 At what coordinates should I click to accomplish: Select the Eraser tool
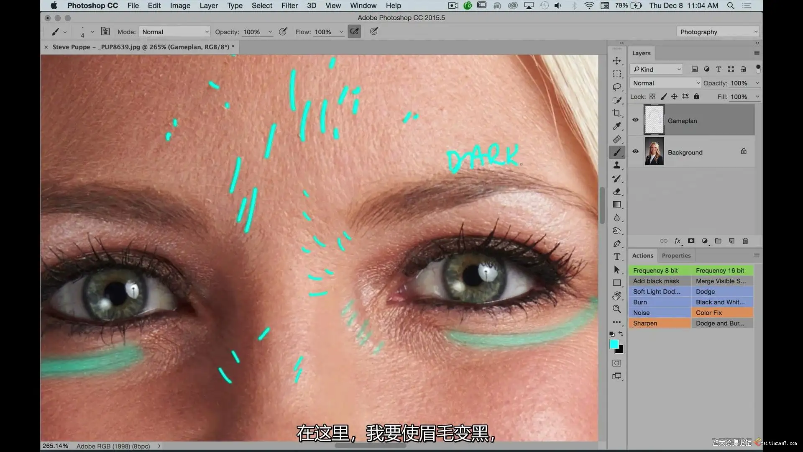pyautogui.click(x=617, y=192)
